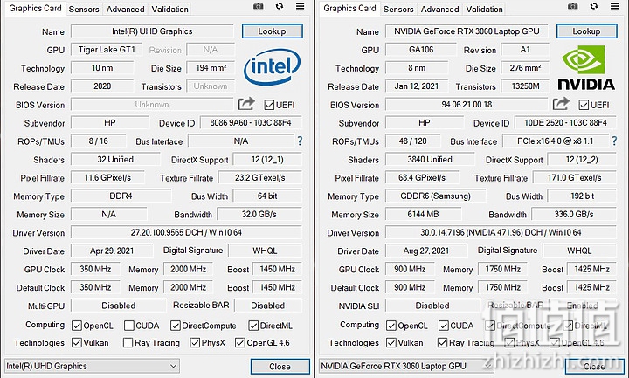Image resolution: width=629 pixels, height=378 pixels.
Task: Click the refresh icon in the NVIDIA window
Action: (594, 6)
